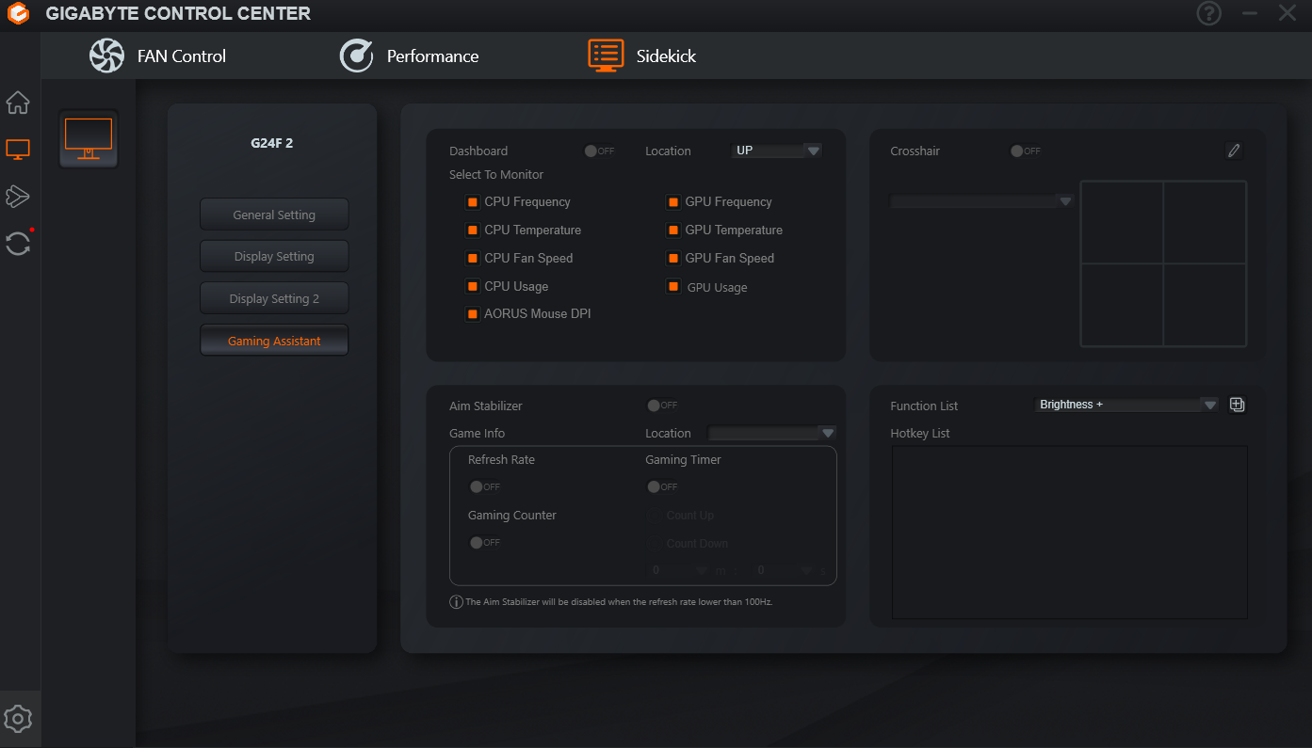Open the Function List dropdown showing Brightness +
The width and height of the screenshot is (1312, 748).
1128,405
